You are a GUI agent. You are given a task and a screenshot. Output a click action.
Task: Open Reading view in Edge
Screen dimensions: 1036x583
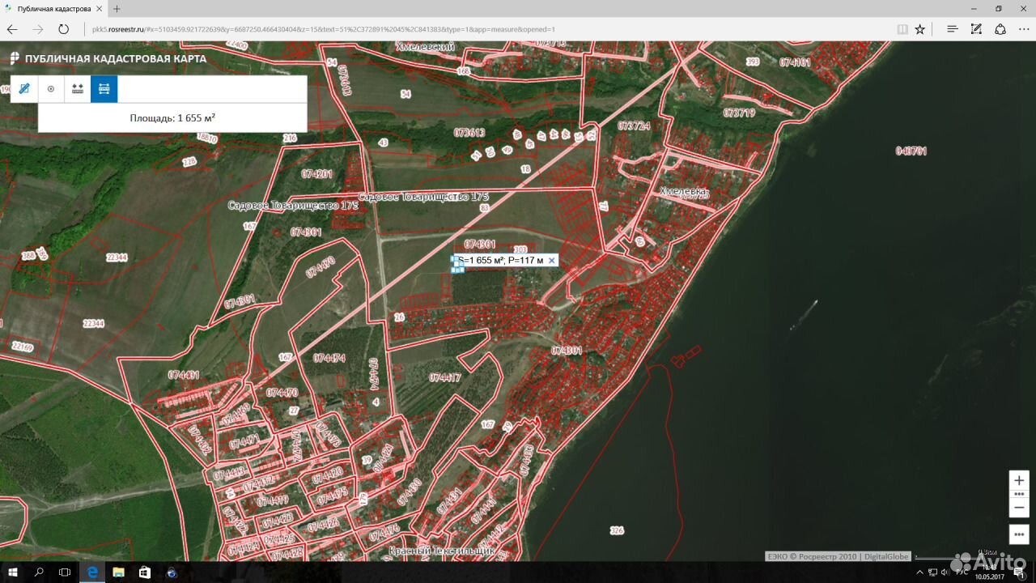(902, 29)
